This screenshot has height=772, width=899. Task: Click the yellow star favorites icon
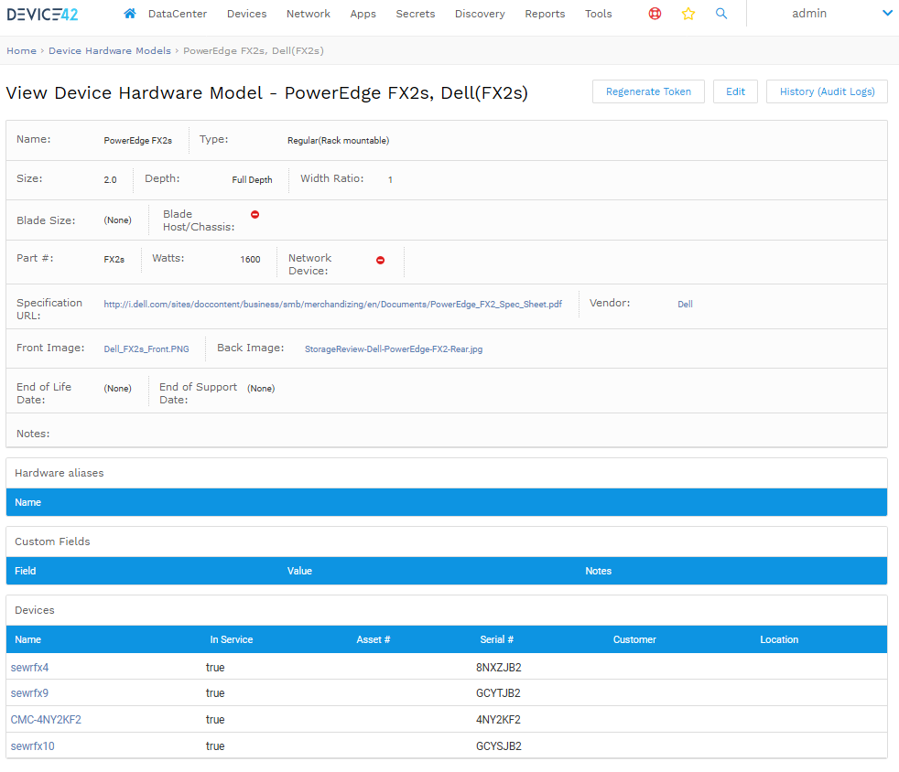[x=688, y=14]
